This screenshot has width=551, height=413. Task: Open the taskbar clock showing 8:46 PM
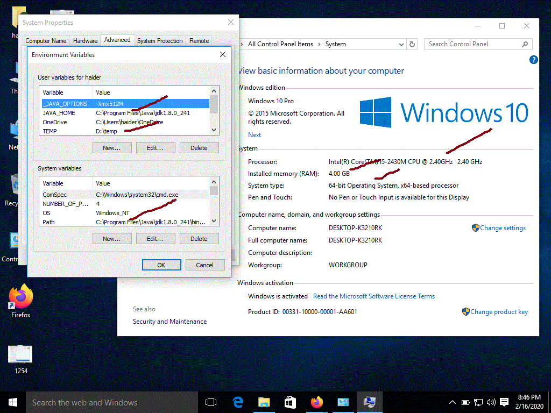[x=529, y=402]
